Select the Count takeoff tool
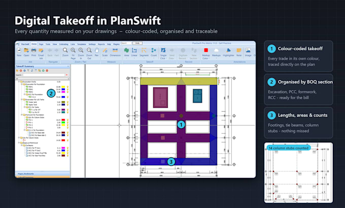 [x=154, y=50]
